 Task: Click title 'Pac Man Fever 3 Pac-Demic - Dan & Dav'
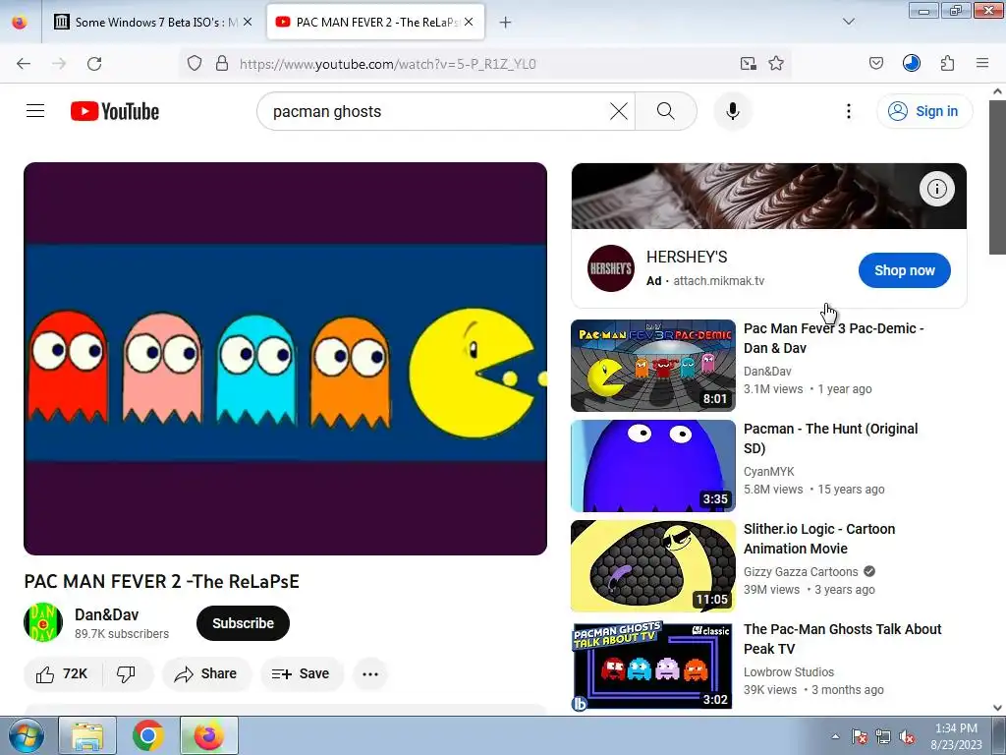[833, 338]
